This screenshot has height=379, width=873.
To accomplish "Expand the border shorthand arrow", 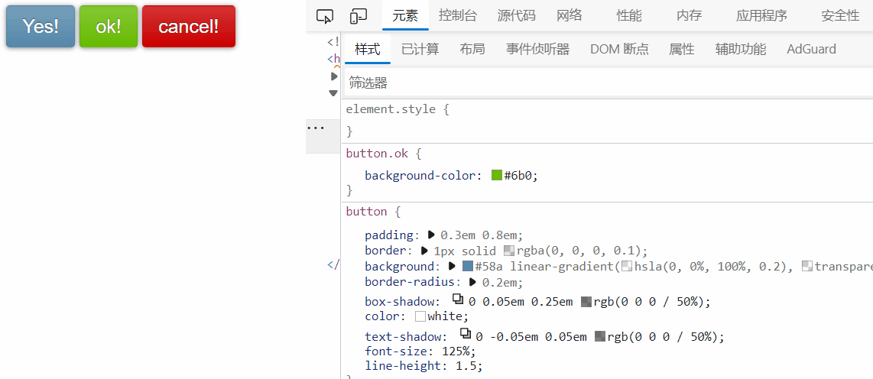I will point(424,251).
